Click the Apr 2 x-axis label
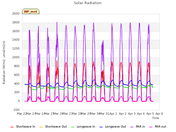This screenshot has width=176, height=132. (123, 114)
